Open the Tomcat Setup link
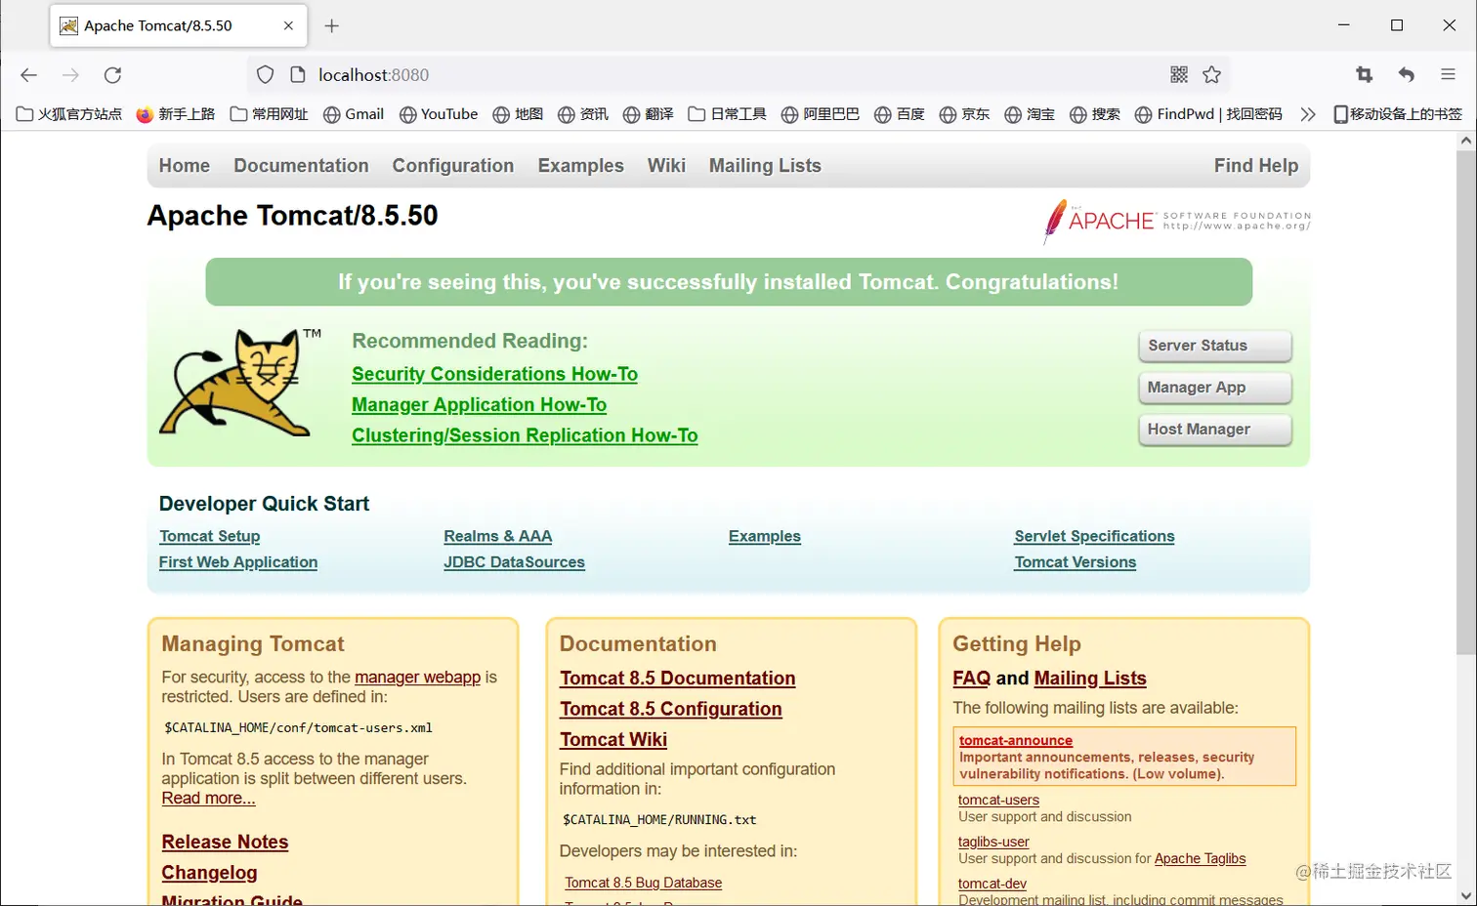1477x906 pixels. point(210,536)
